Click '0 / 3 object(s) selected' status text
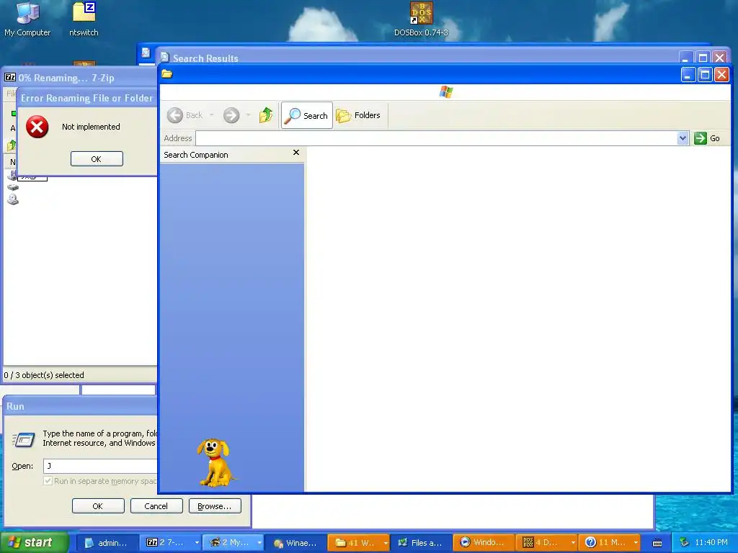The image size is (738, 553). 44,375
